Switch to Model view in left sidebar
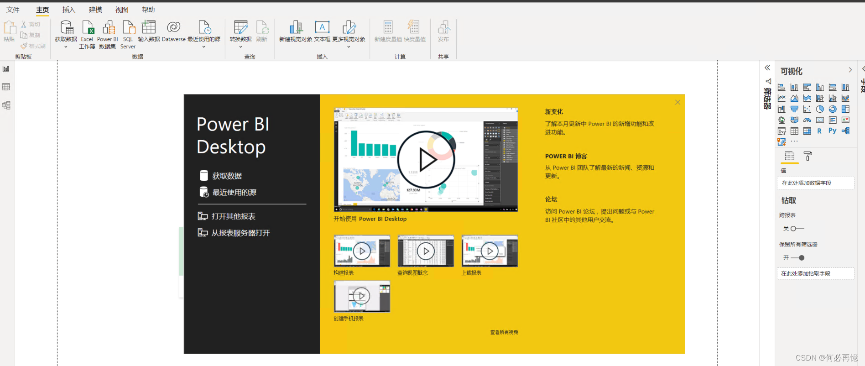The image size is (865, 366). click(6, 105)
